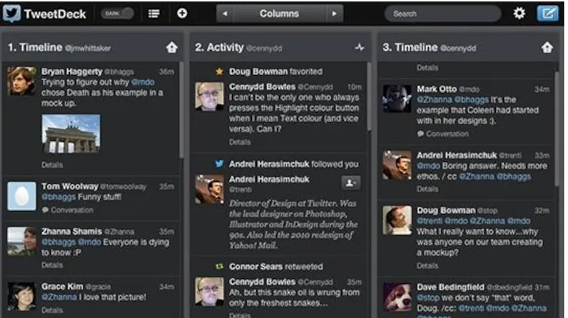Image resolution: width=568 pixels, height=318 pixels.
Task: Click retweet icon beside Connor Sears retweeted
Action: pyautogui.click(x=219, y=266)
